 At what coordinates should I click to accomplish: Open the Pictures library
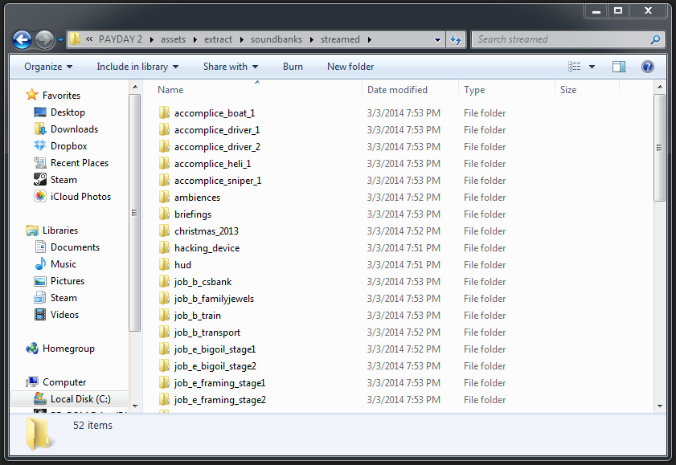(68, 281)
